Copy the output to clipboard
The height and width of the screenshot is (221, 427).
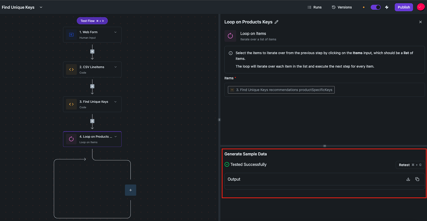click(x=417, y=179)
